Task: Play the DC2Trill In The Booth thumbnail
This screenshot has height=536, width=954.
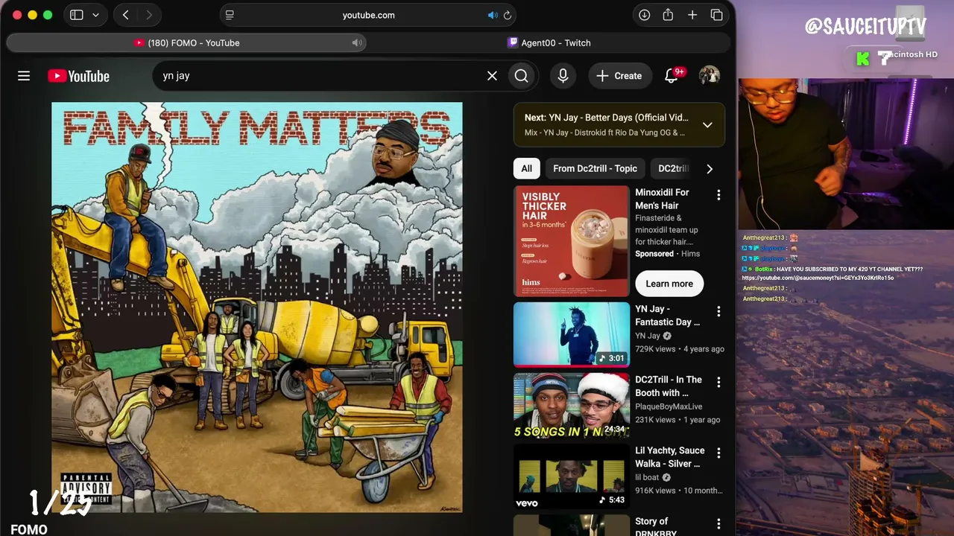Action: tap(572, 406)
